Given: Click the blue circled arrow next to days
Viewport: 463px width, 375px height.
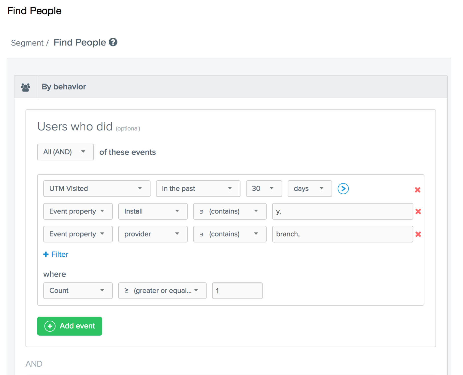Looking at the screenshot, I should (343, 189).
